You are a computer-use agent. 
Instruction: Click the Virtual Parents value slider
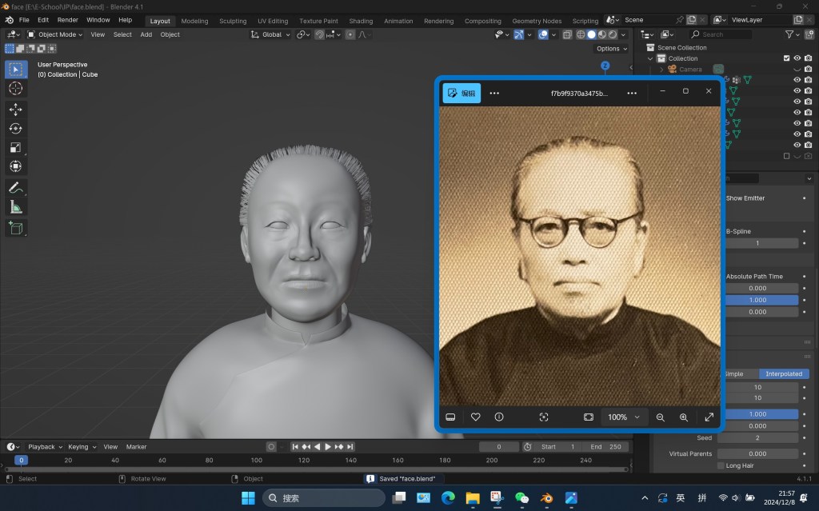757,453
